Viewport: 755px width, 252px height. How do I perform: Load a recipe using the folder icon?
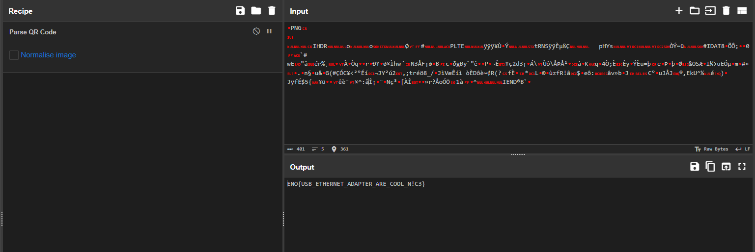coord(256,11)
